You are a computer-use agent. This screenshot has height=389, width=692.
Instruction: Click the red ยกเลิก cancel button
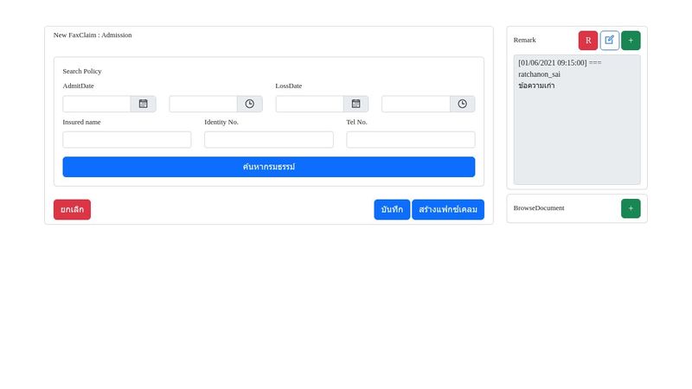click(72, 210)
